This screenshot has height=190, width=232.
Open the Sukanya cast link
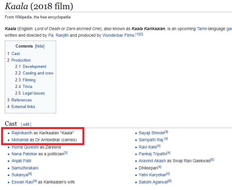[x=20, y=175]
